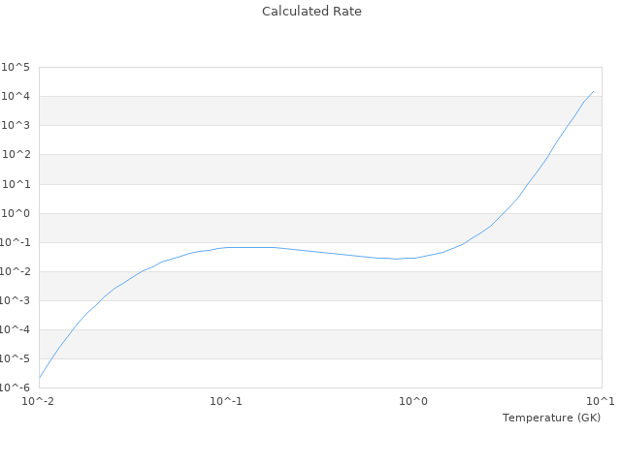Select the 10^4 y-axis tick label
621x465 pixels.
pos(16,96)
